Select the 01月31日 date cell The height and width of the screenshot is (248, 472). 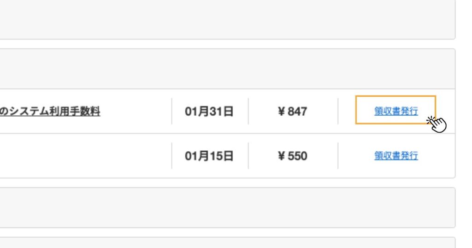[x=209, y=112]
